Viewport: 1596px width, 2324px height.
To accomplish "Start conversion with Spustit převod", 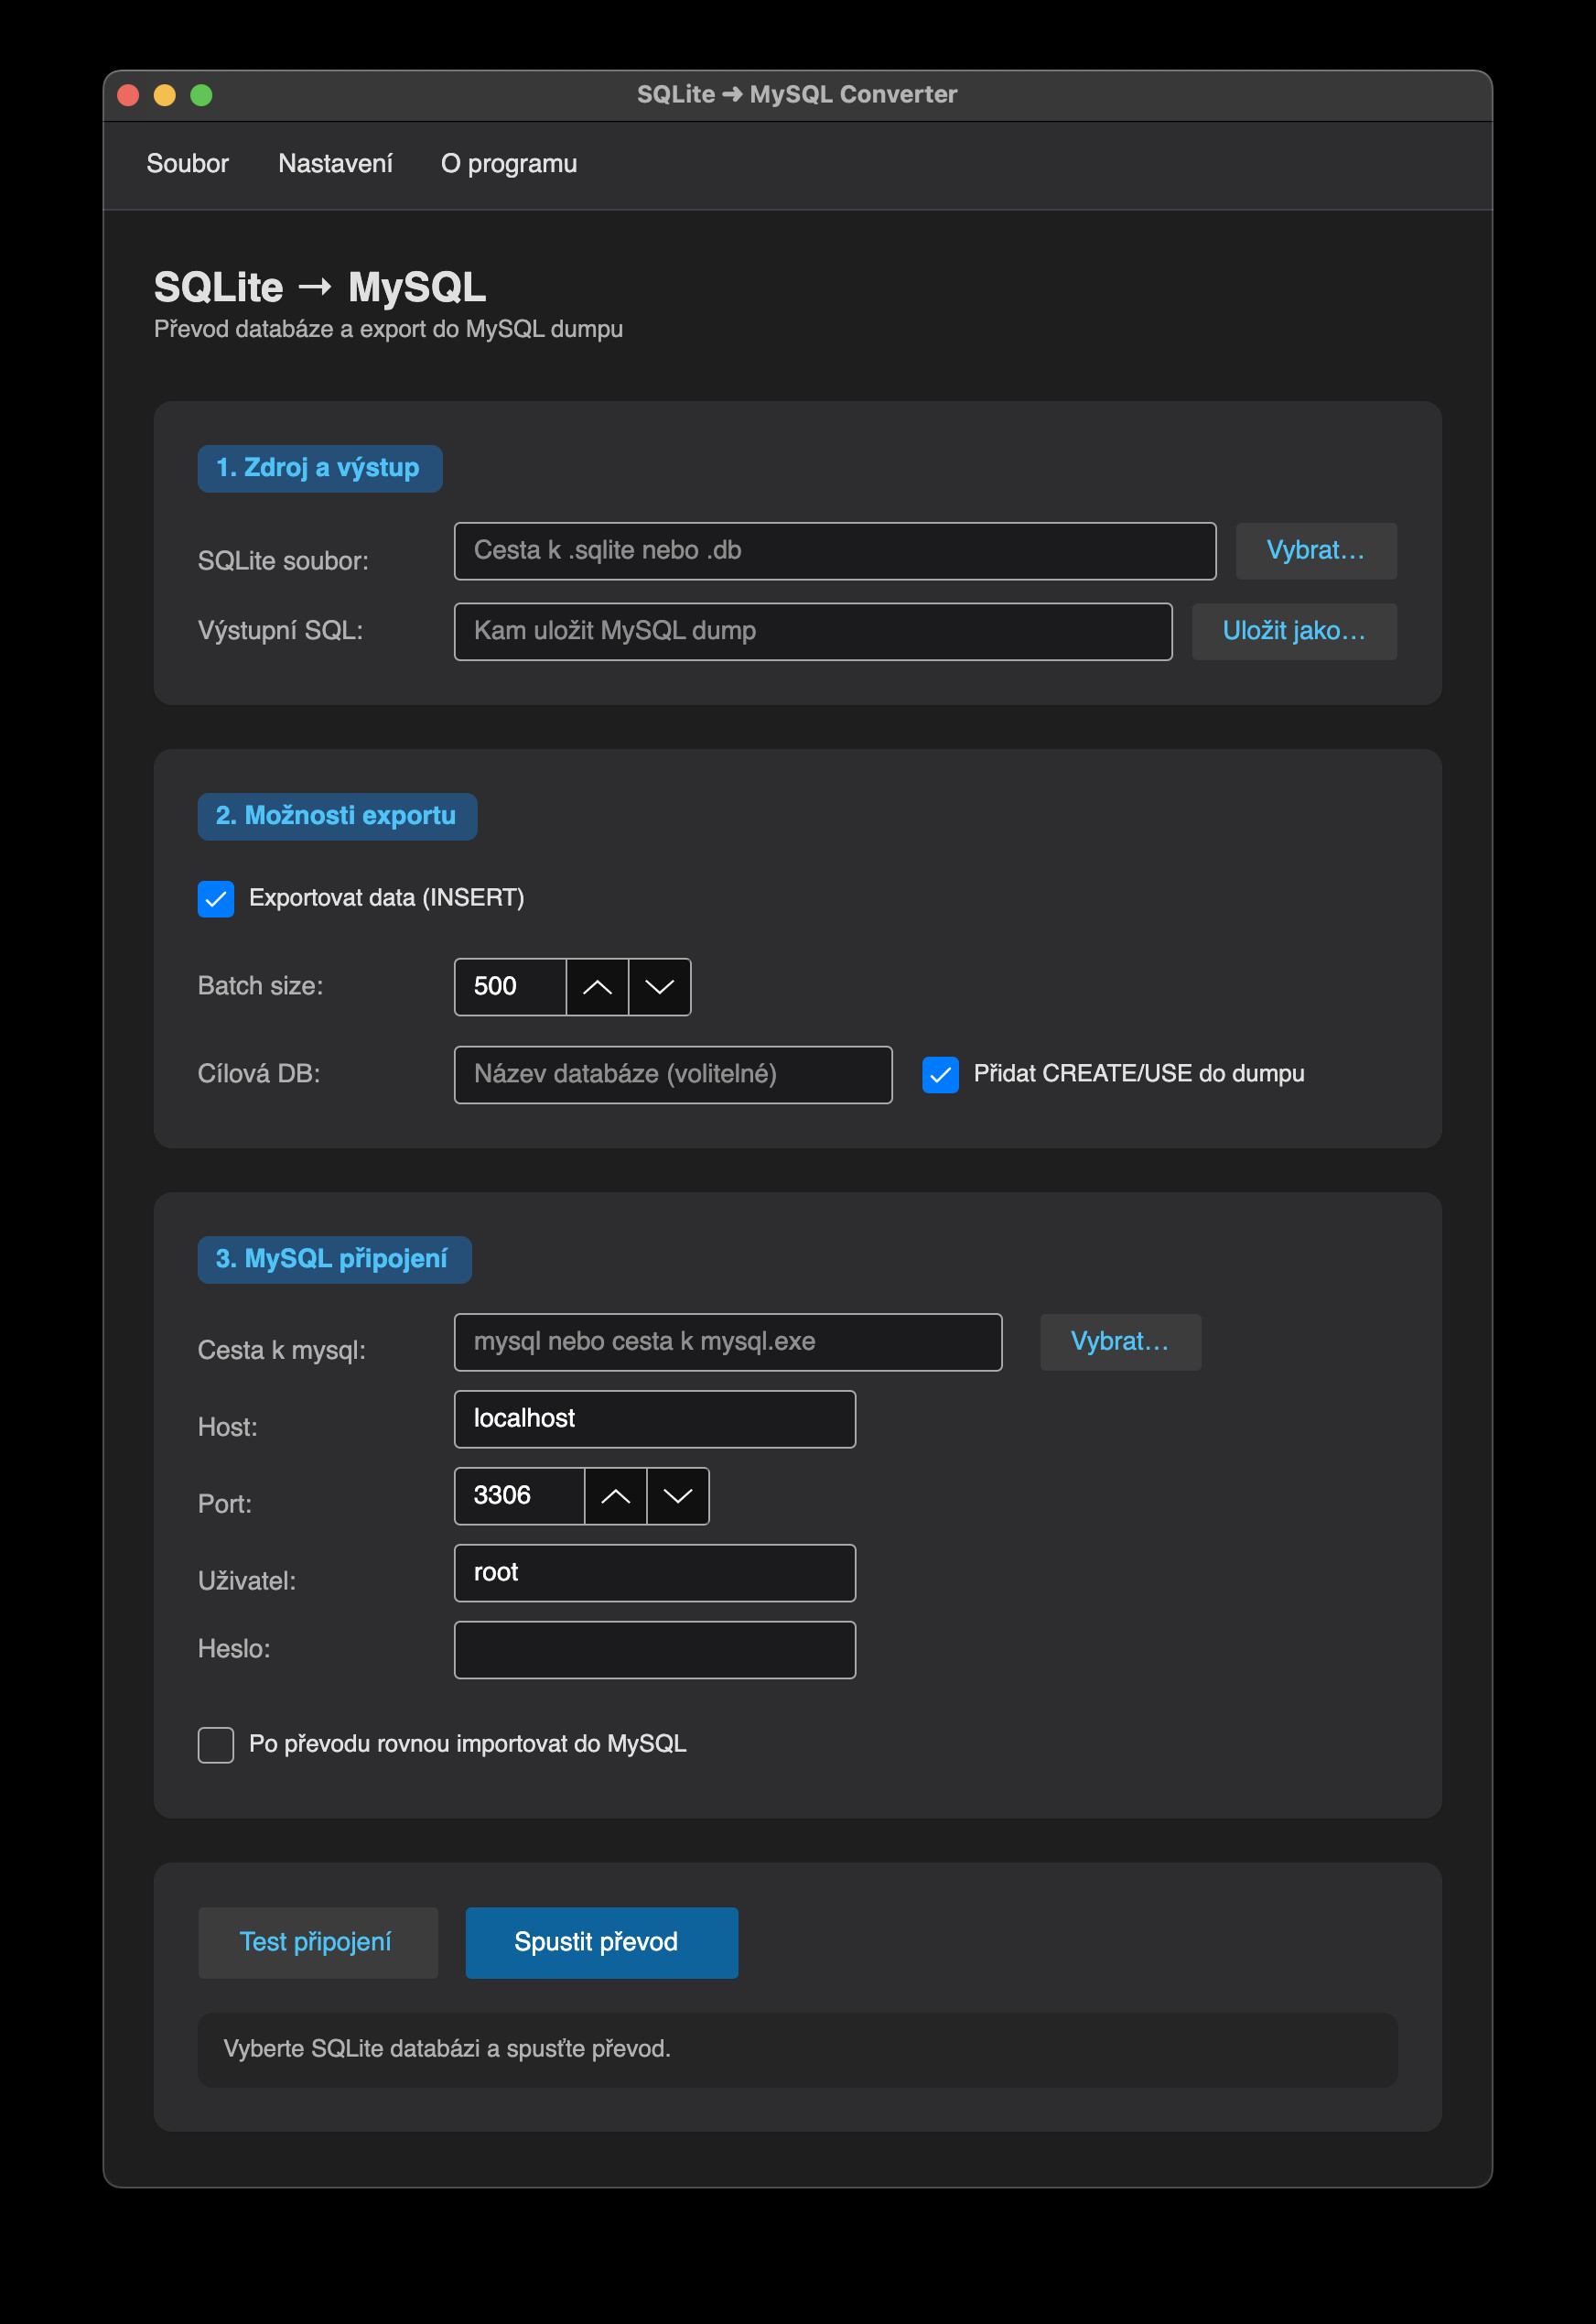I will click(602, 1942).
